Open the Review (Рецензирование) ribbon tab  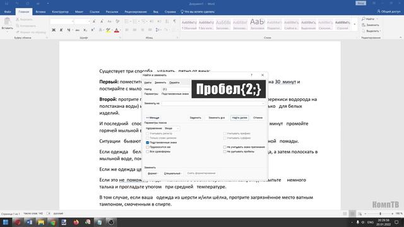[x=136, y=11]
